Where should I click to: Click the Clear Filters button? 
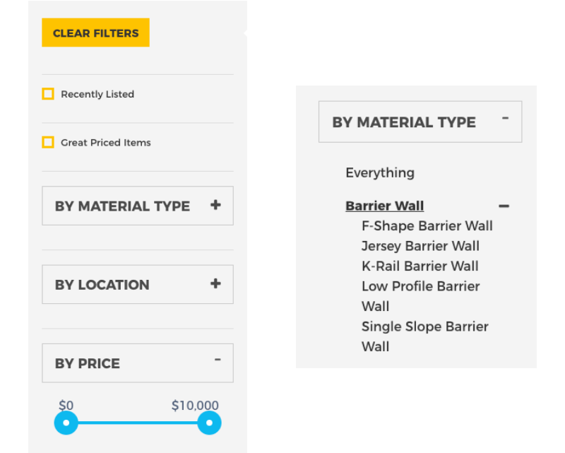[95, 33]
